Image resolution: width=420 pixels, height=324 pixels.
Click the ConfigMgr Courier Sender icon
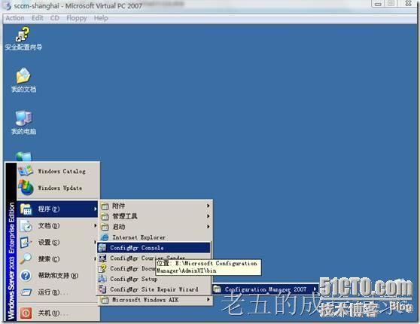tap(102, 258)
